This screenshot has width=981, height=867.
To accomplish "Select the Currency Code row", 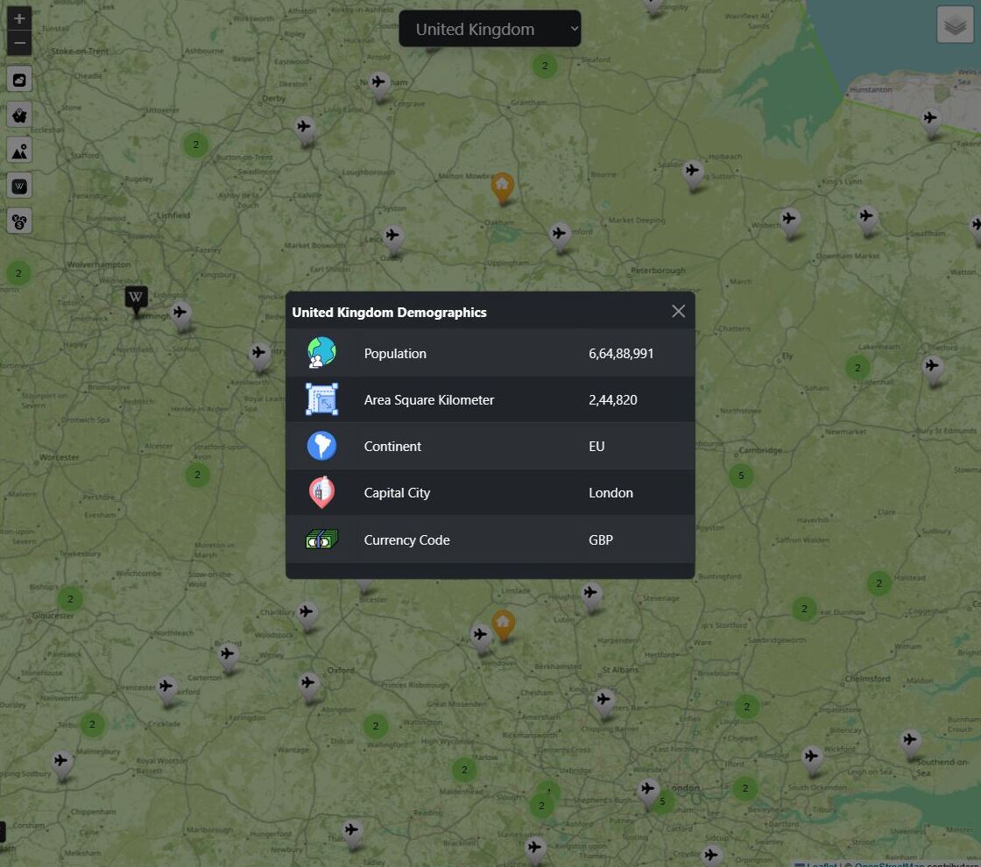I will point(490,539).
